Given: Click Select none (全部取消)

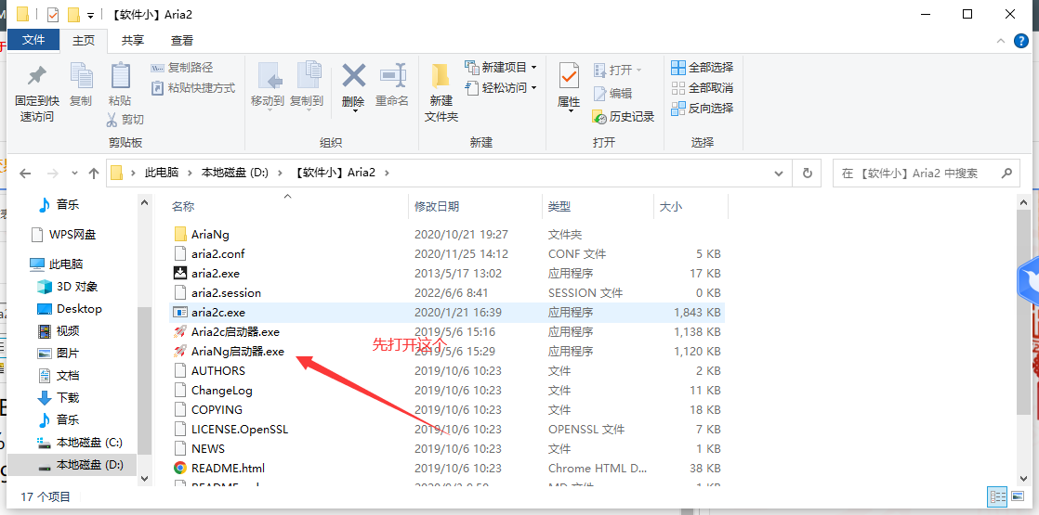Looking at the screenshot, I should [703, 87].
